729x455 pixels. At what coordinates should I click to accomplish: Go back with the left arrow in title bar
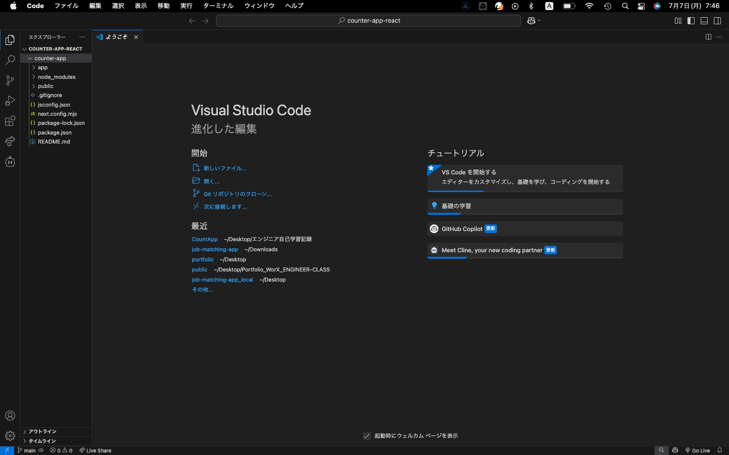coord(192,21)
